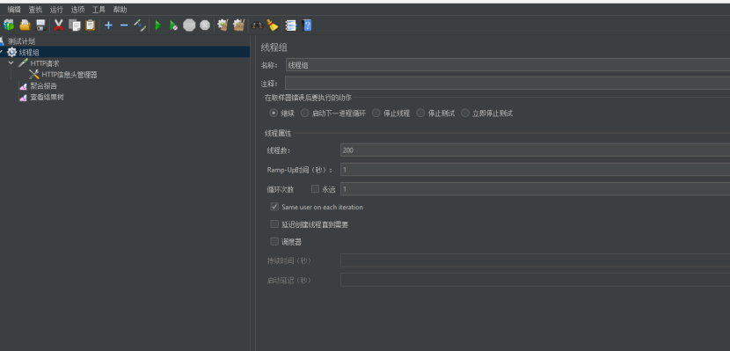Viewport: 730px width, 351px height.
Task: Select the 停止测试 radio button
Action: pyautogui.click(x=421, y=113)
